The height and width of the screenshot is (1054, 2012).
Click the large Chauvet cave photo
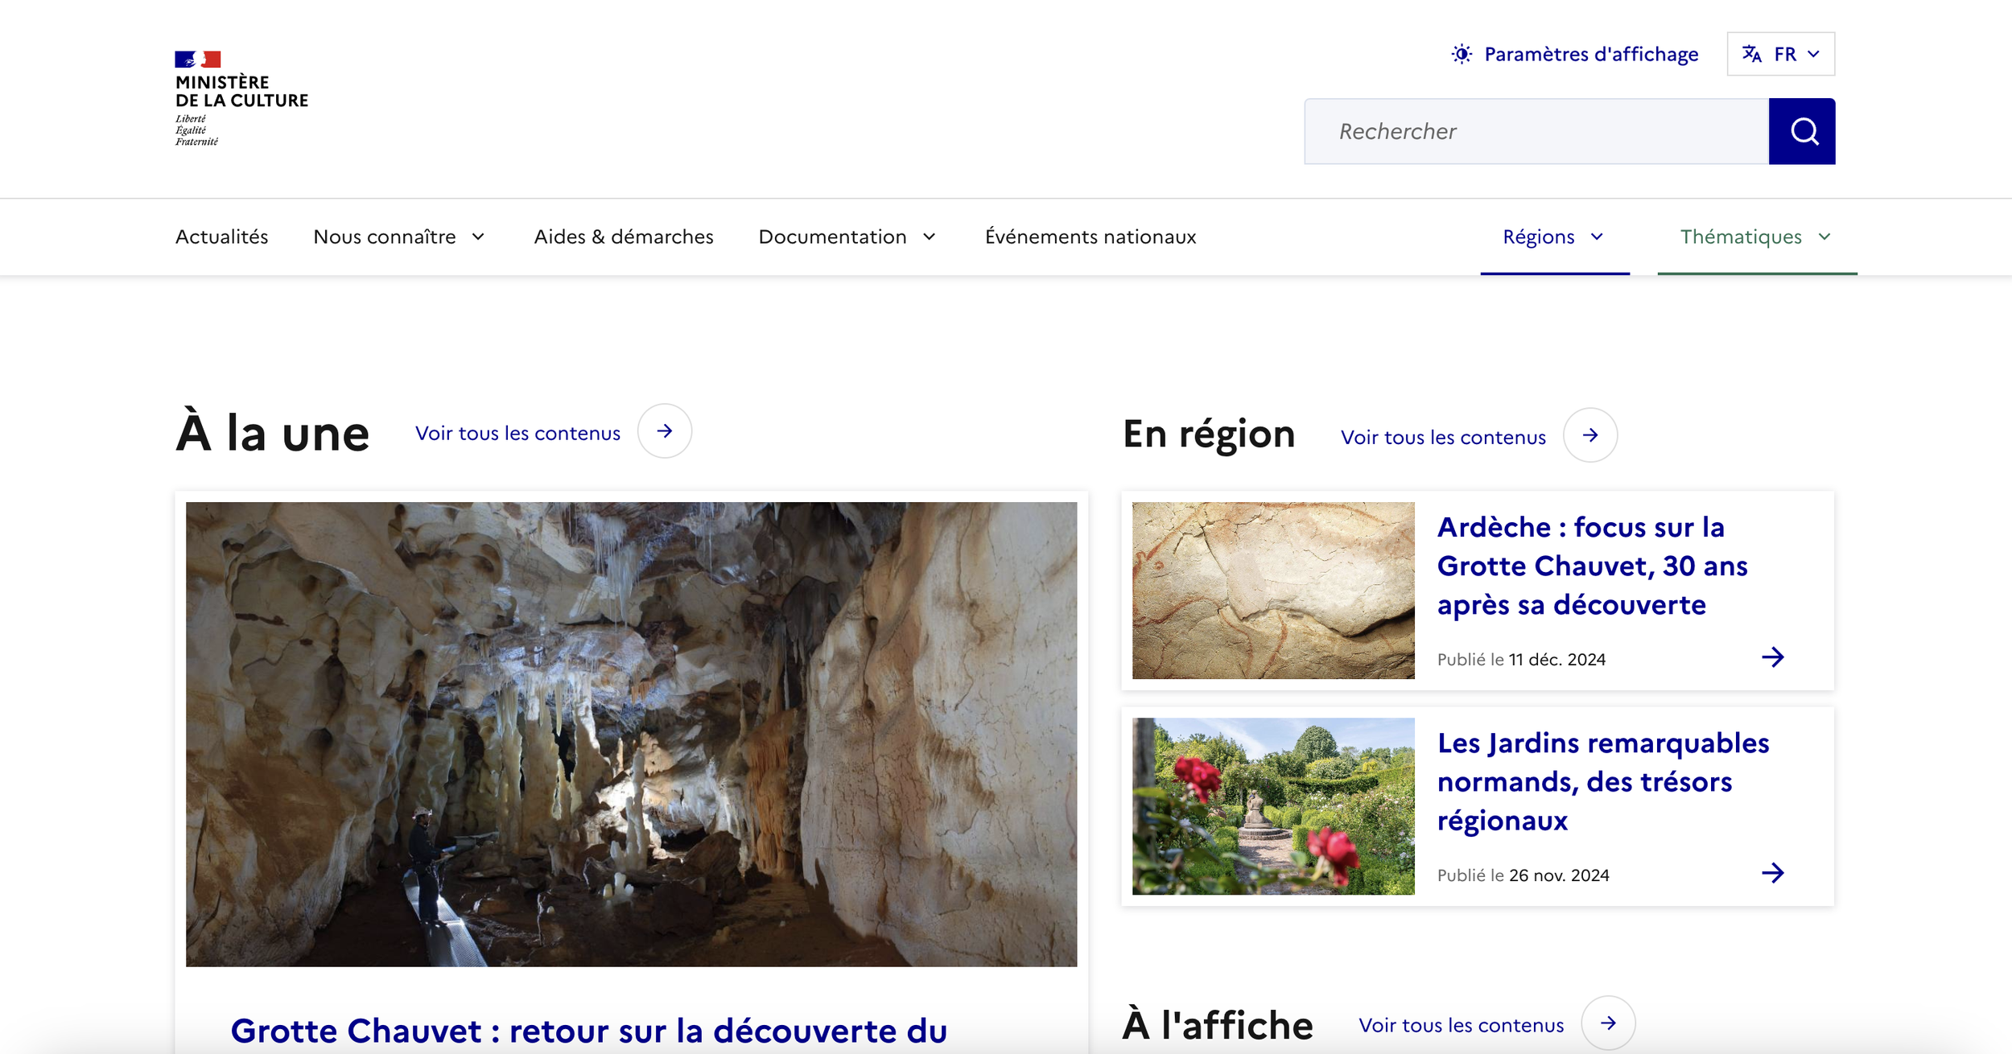[x=631, y=735]
